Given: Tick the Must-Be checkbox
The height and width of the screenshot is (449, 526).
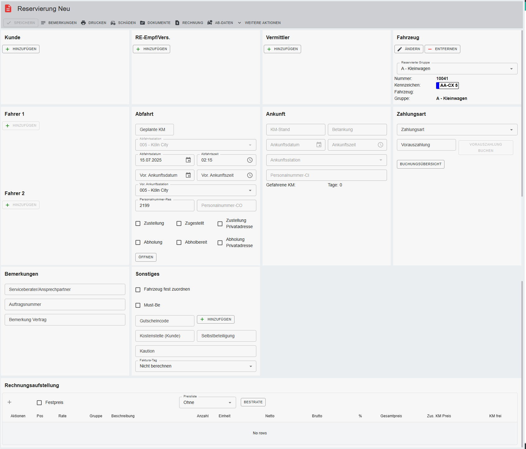Looking at the screenshot, I should point(138,305).
